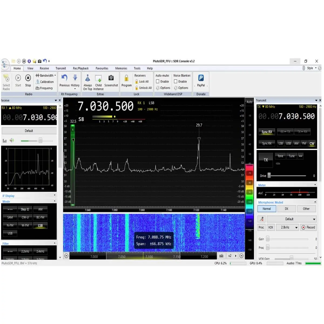Toggle CW mode in the Transmit panel

coord(312,143)
